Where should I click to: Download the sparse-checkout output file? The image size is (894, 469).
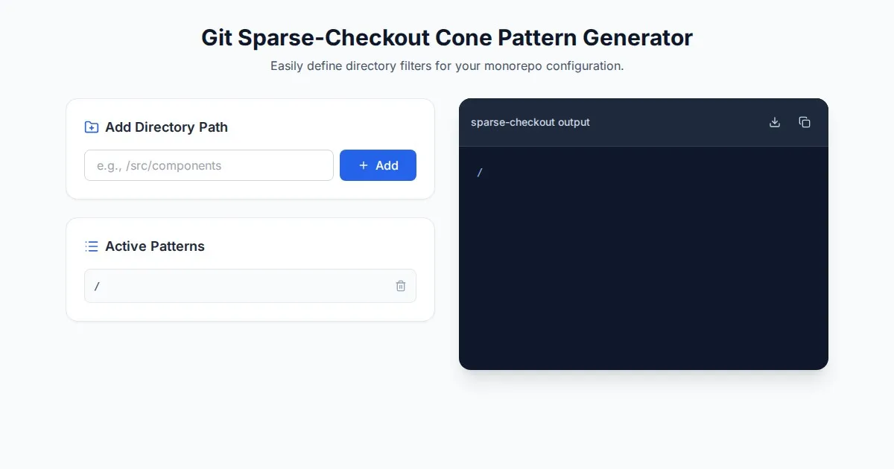pyautogui.click(x=775, y=122)
